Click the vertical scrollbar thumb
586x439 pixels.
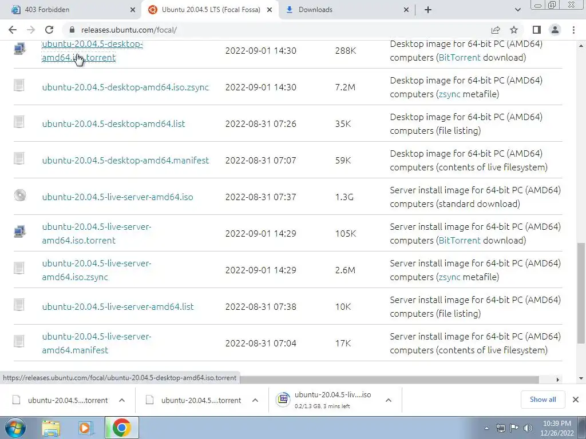(581, 293)
